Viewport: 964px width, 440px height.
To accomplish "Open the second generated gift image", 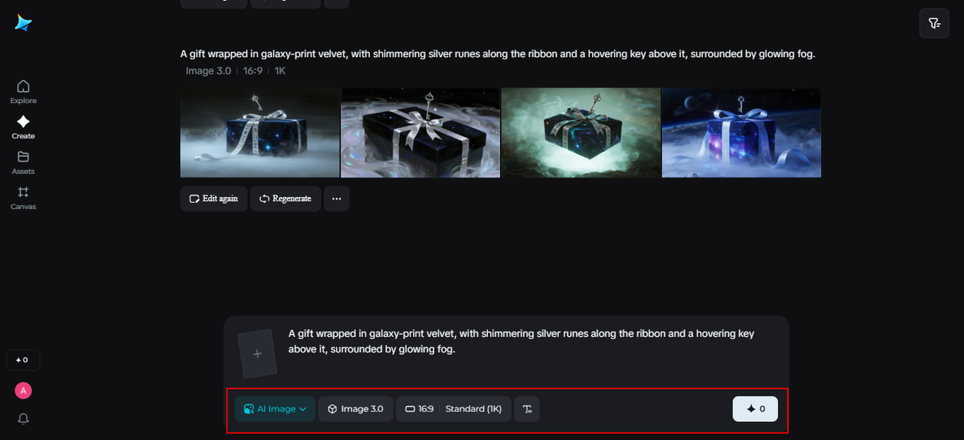I will (420, 132).
